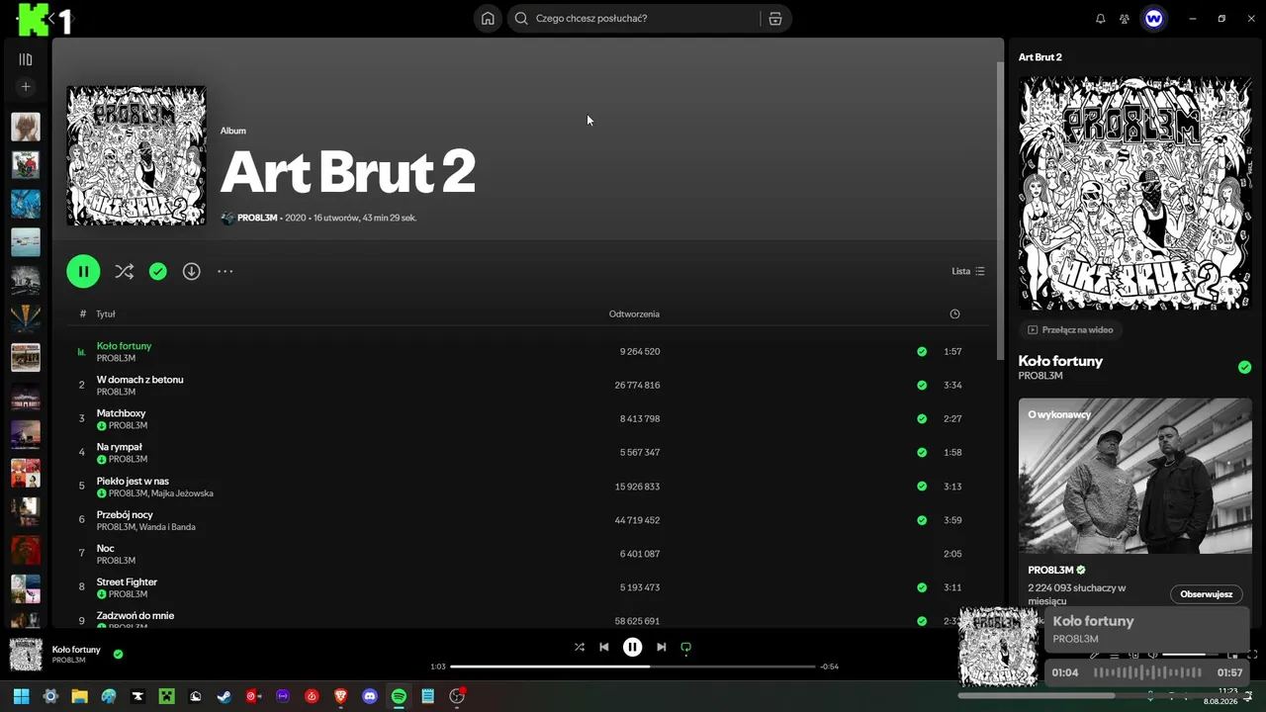
Task: Toggle shuffle for the Art Brut 2 album
Action: coord(124,271)
